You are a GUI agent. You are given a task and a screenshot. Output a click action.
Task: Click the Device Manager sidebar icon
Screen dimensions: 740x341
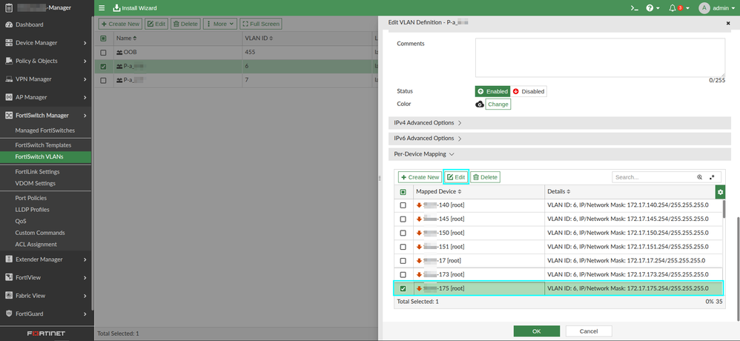[x=8, y=43]
